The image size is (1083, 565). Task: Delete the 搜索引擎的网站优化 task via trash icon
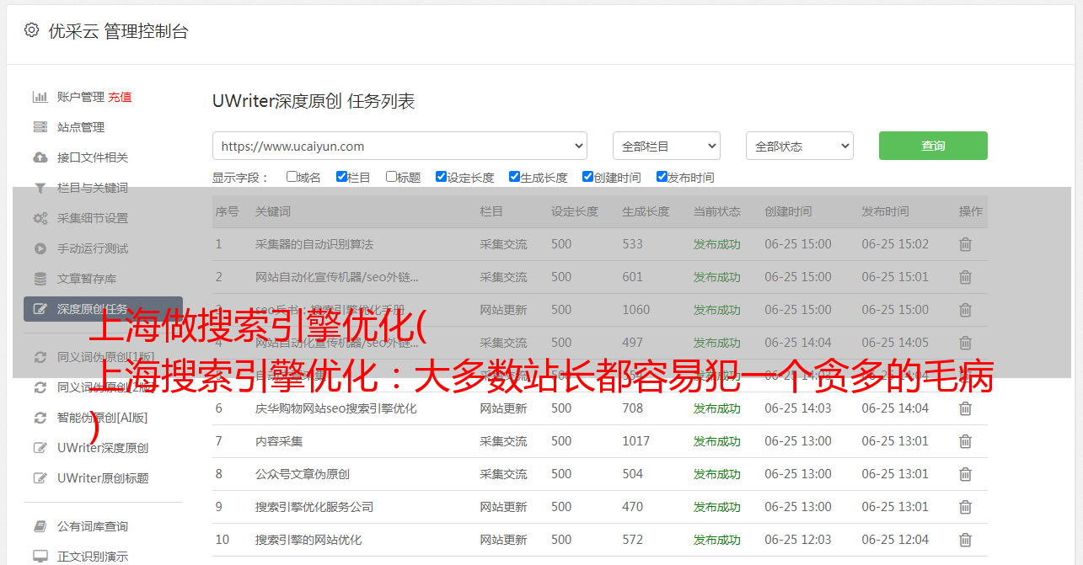coord(965,540)
